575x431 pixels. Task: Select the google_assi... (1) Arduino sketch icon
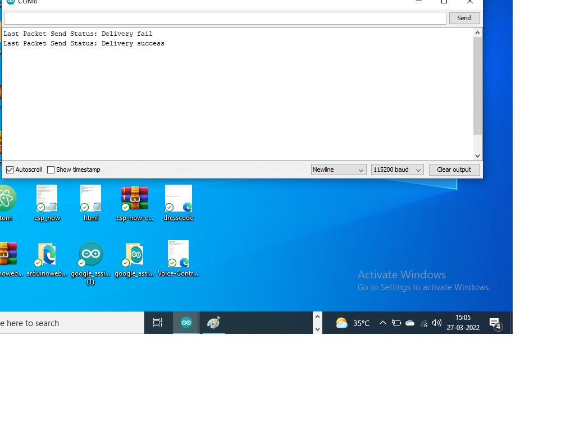point(90,263)
